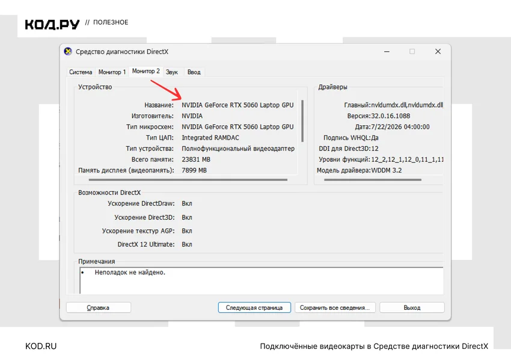Click the name value NVIDIA GeForce RTX 5060 Laptop GPU
The width and height of the screenshot is (511, 364).
coord(237,105)
